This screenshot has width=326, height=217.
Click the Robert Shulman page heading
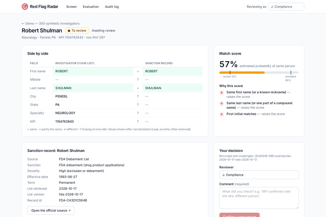tap(42, 31)
